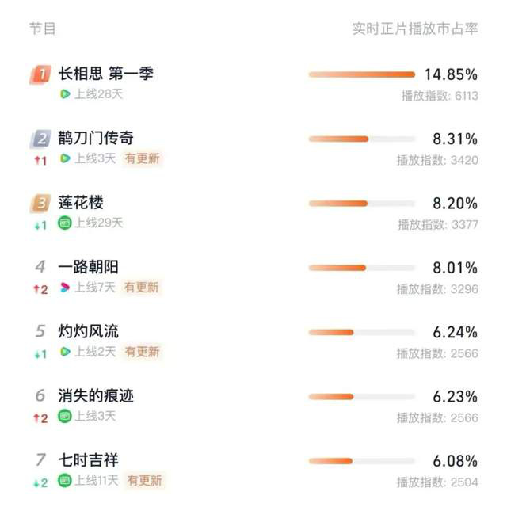Click the rank 2 silver badge icon

(40, 139)
